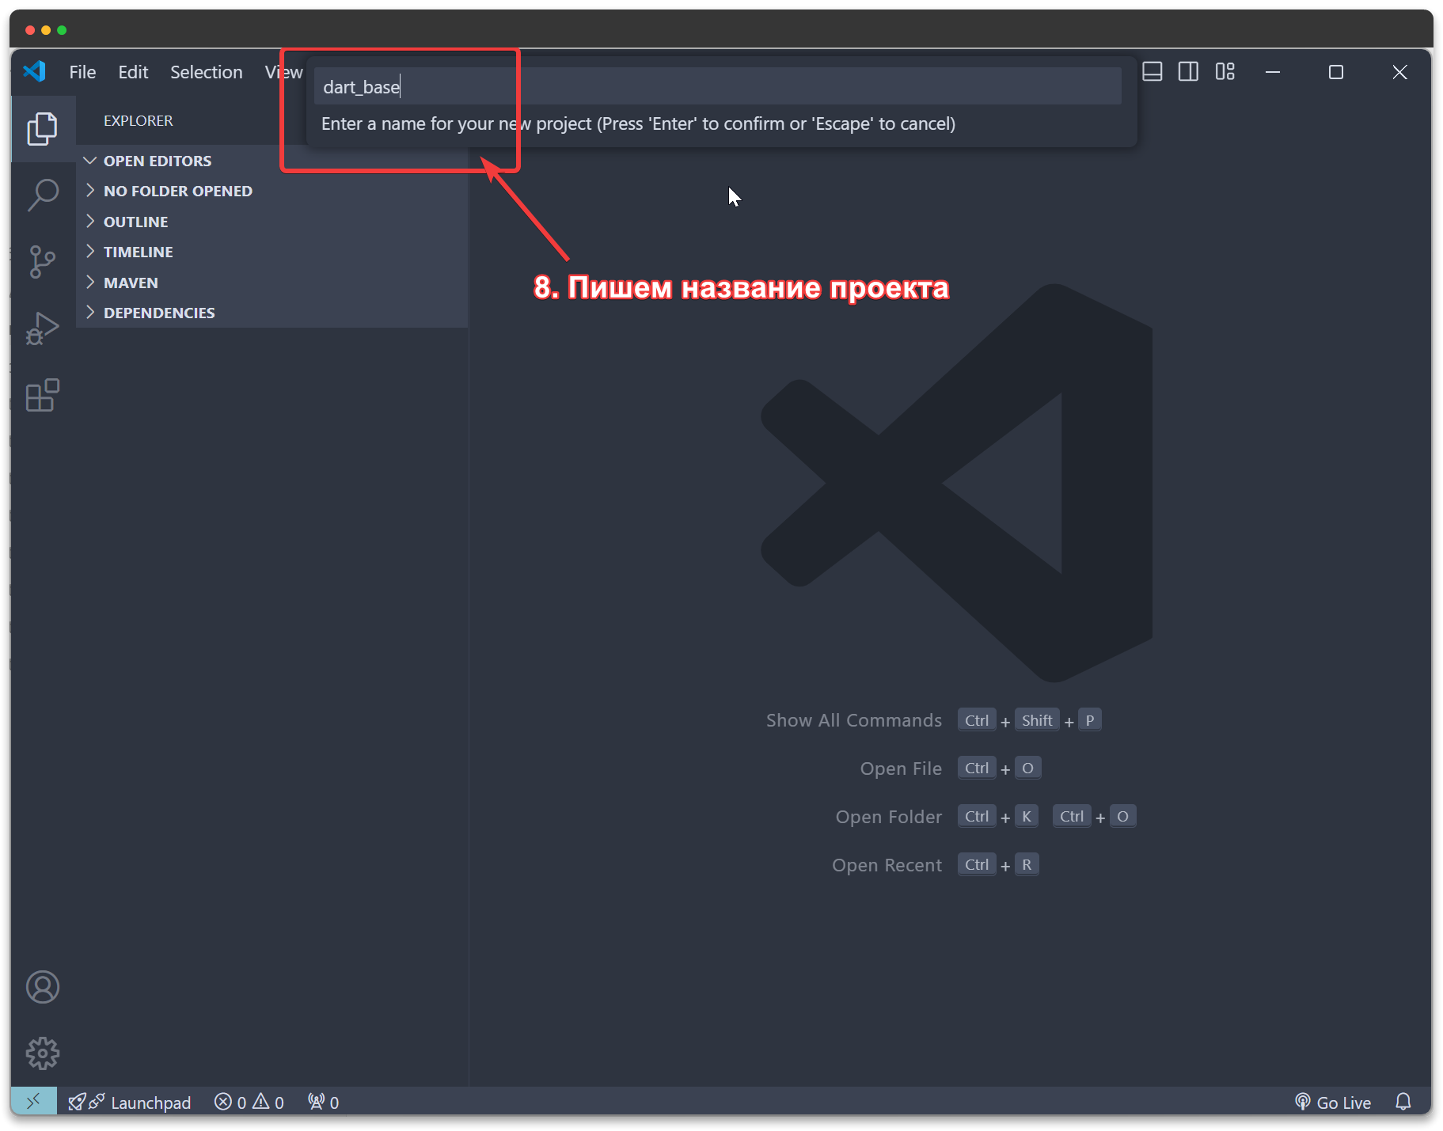Expand the Dependencies section
1443x1131 pixels.
[158, 313]
